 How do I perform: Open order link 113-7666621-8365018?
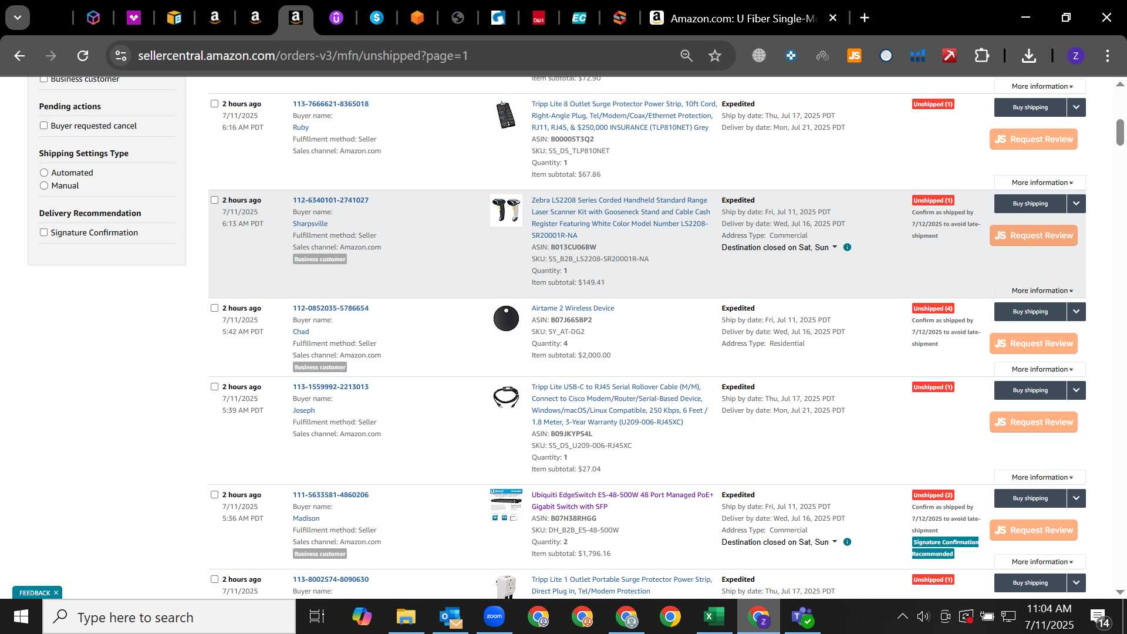(330, 104)
